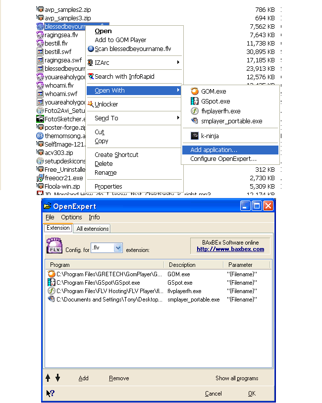Select the Floola-win.zip file
Viewport: 322px width, 403px height.
coord(62,186)
